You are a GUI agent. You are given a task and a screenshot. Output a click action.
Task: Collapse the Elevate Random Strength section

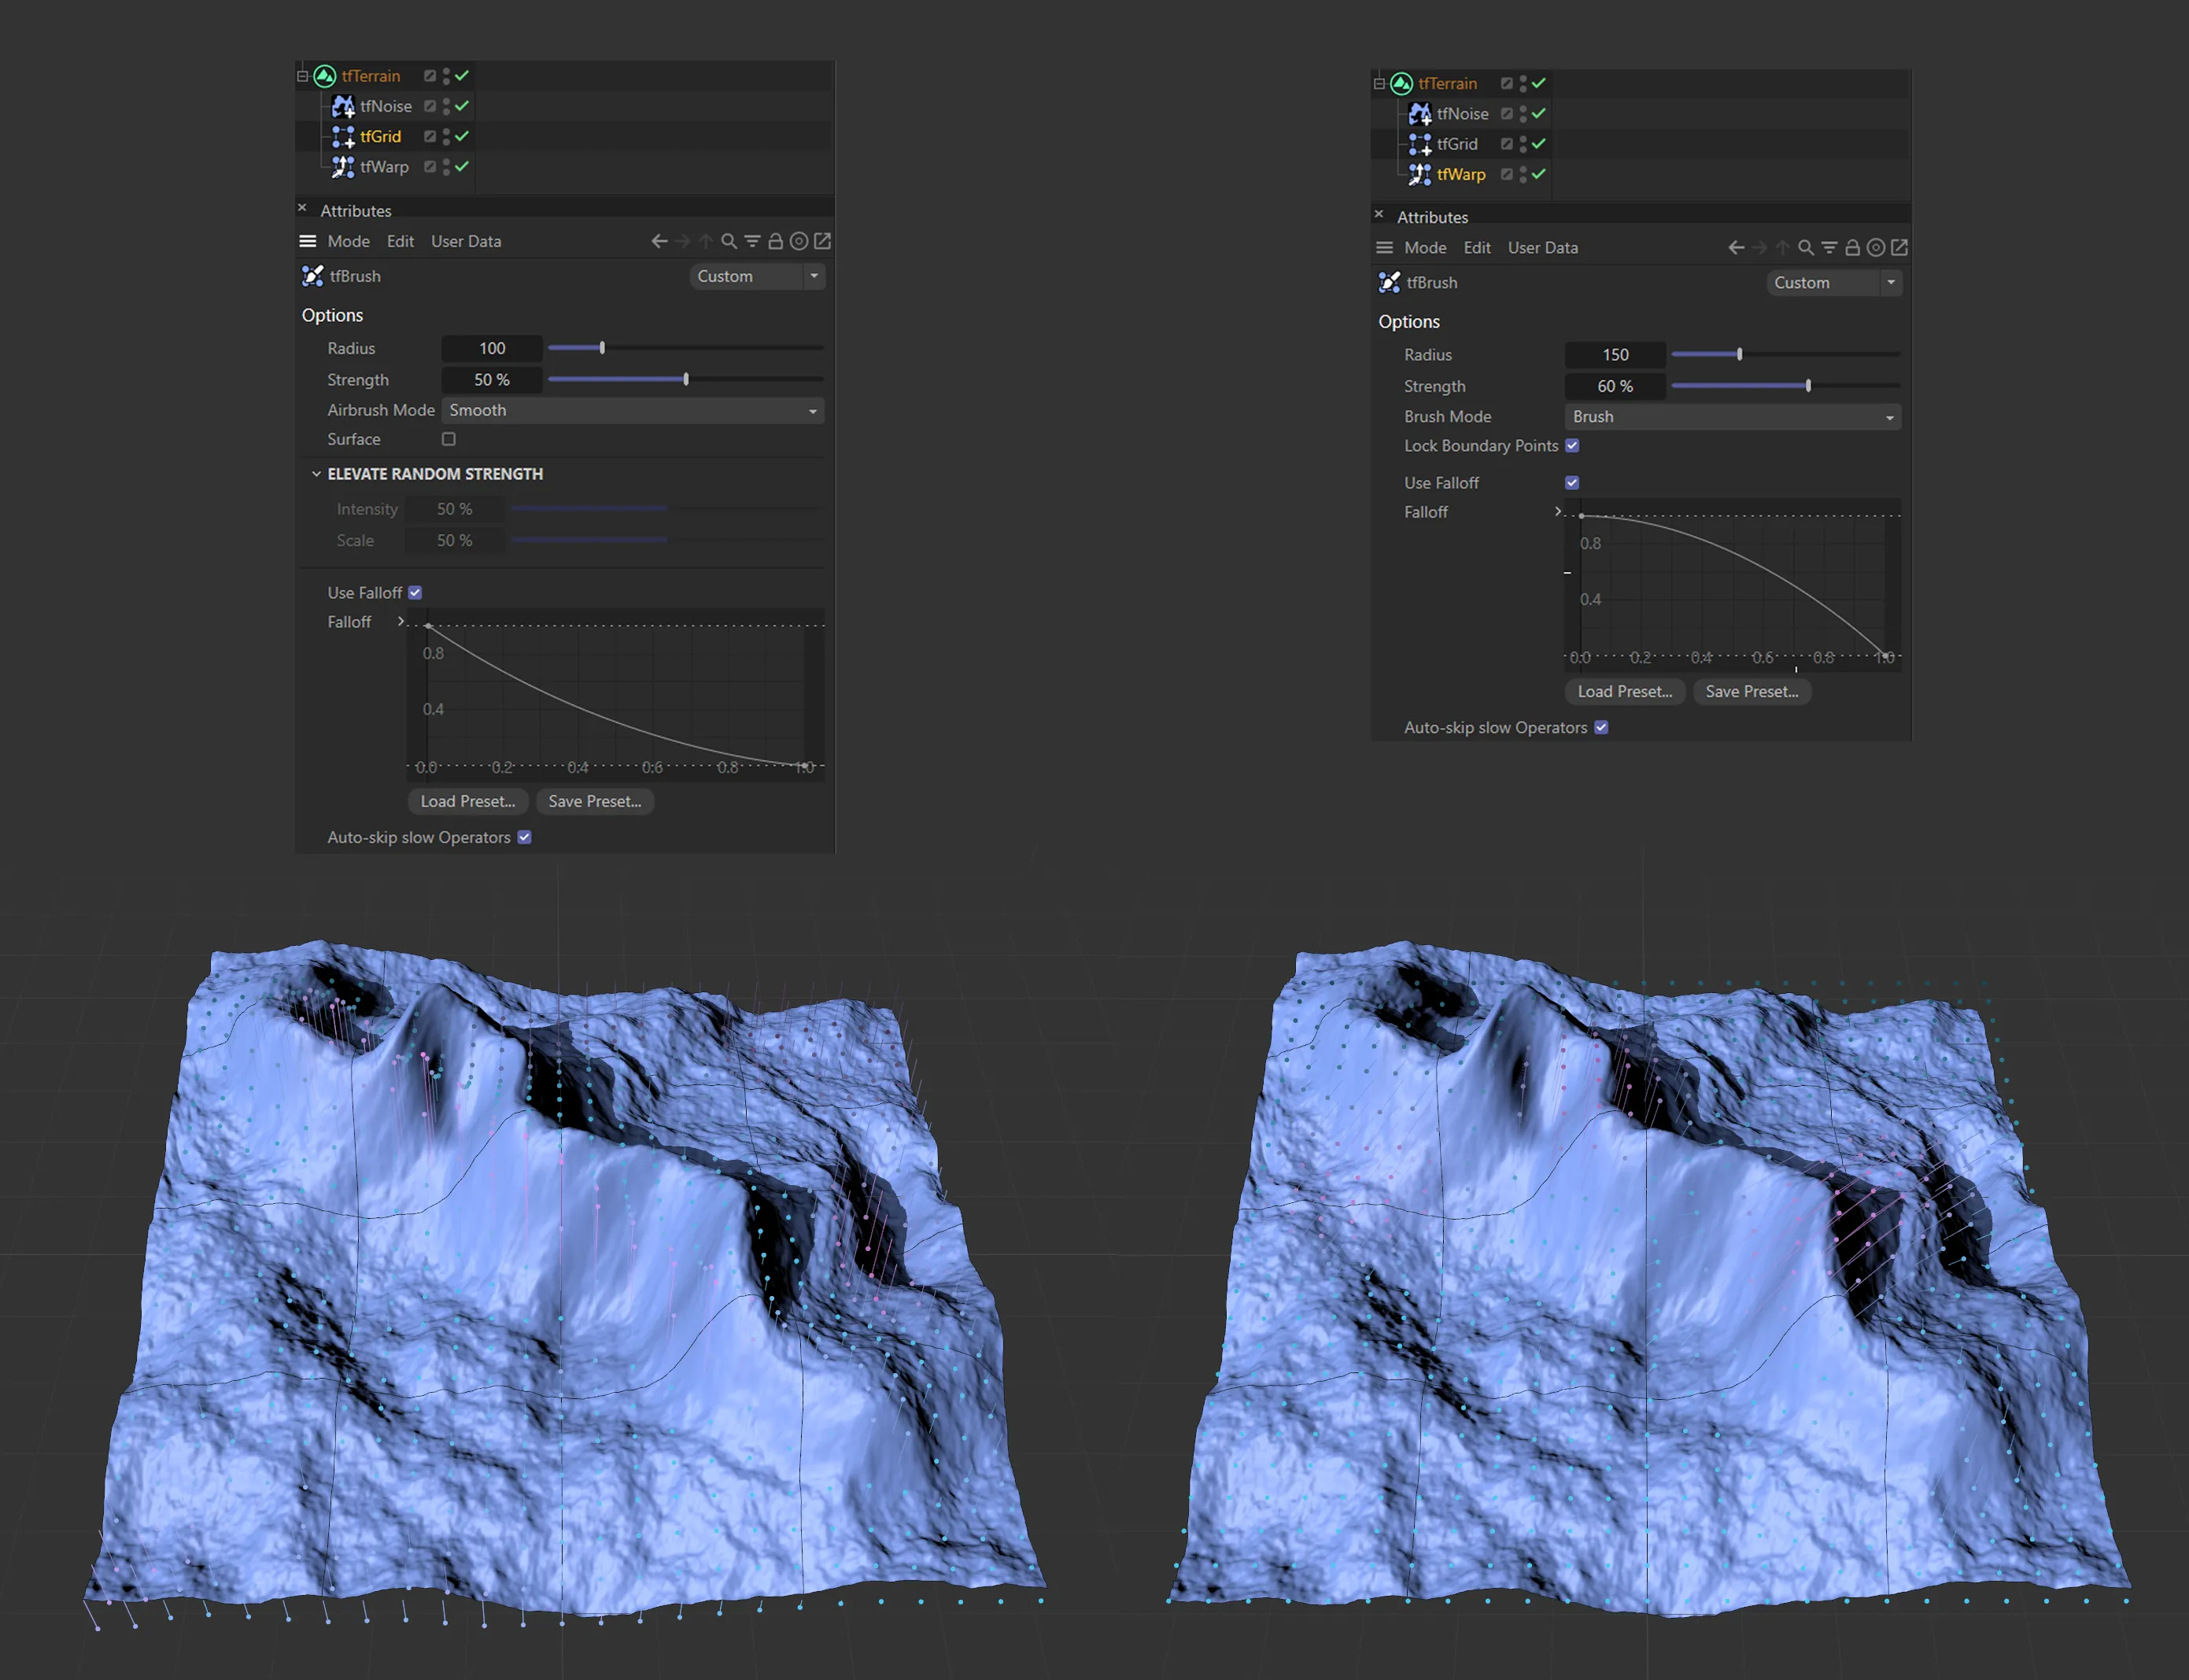[316, 474]
